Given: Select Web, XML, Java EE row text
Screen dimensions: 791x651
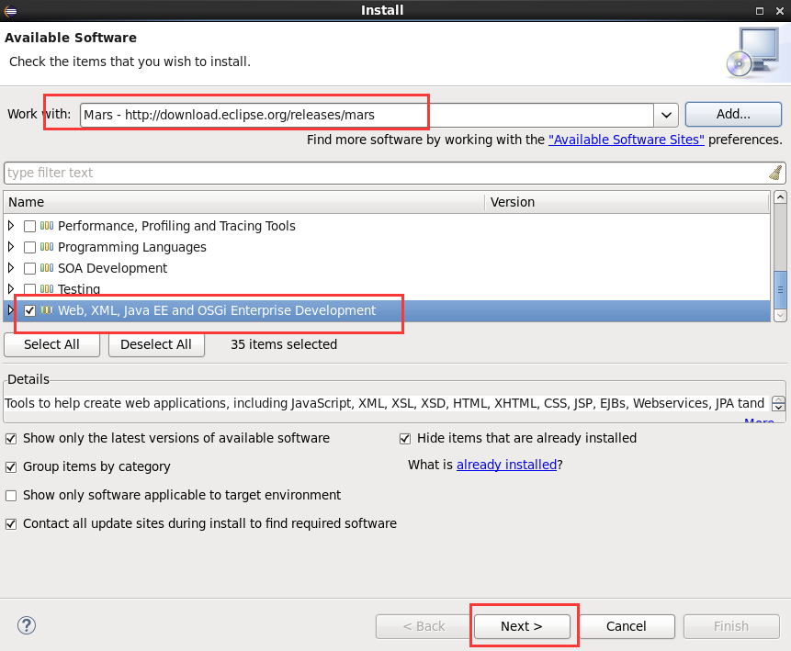Looking at the screenshot, I should pyautogui.click(x=217, y=310).
